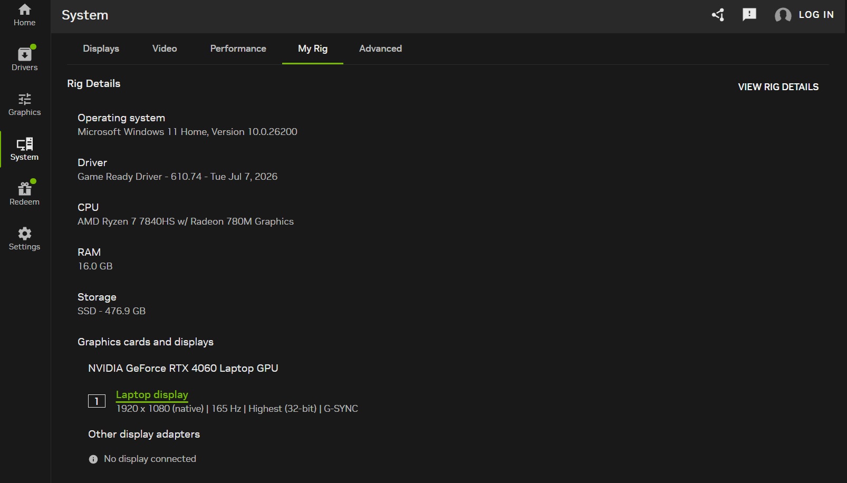Click the AMD Ryzen 7 7840HS text
Viewport: 847px width, 483px height.
(x=186, y=221)
